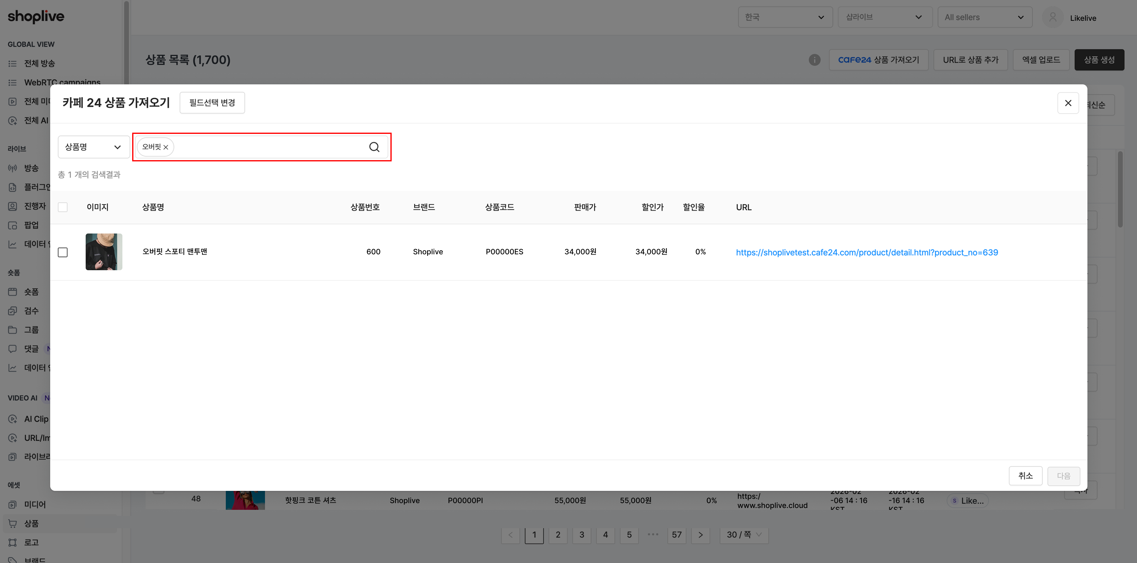Open 방송 under 라이브 section

coord(31,168)
